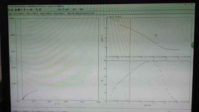Select the magnifier zoom tool in toolbar
The width and height of the screenshot is (199, 112).
(x=22, y=9)
